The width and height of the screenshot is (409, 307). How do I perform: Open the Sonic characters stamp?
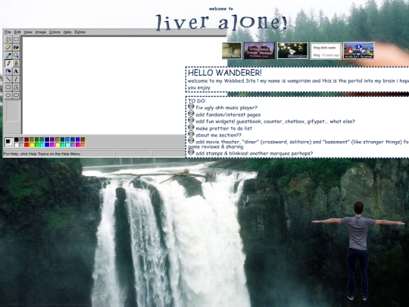[358, 51]
